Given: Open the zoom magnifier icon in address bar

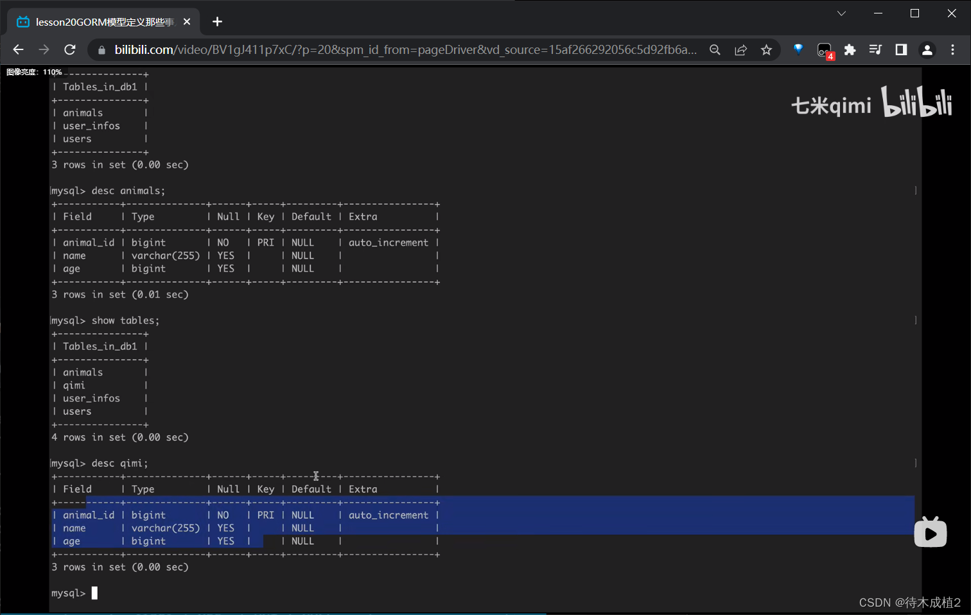Looking at the screenshot, I should coord(715,49).
